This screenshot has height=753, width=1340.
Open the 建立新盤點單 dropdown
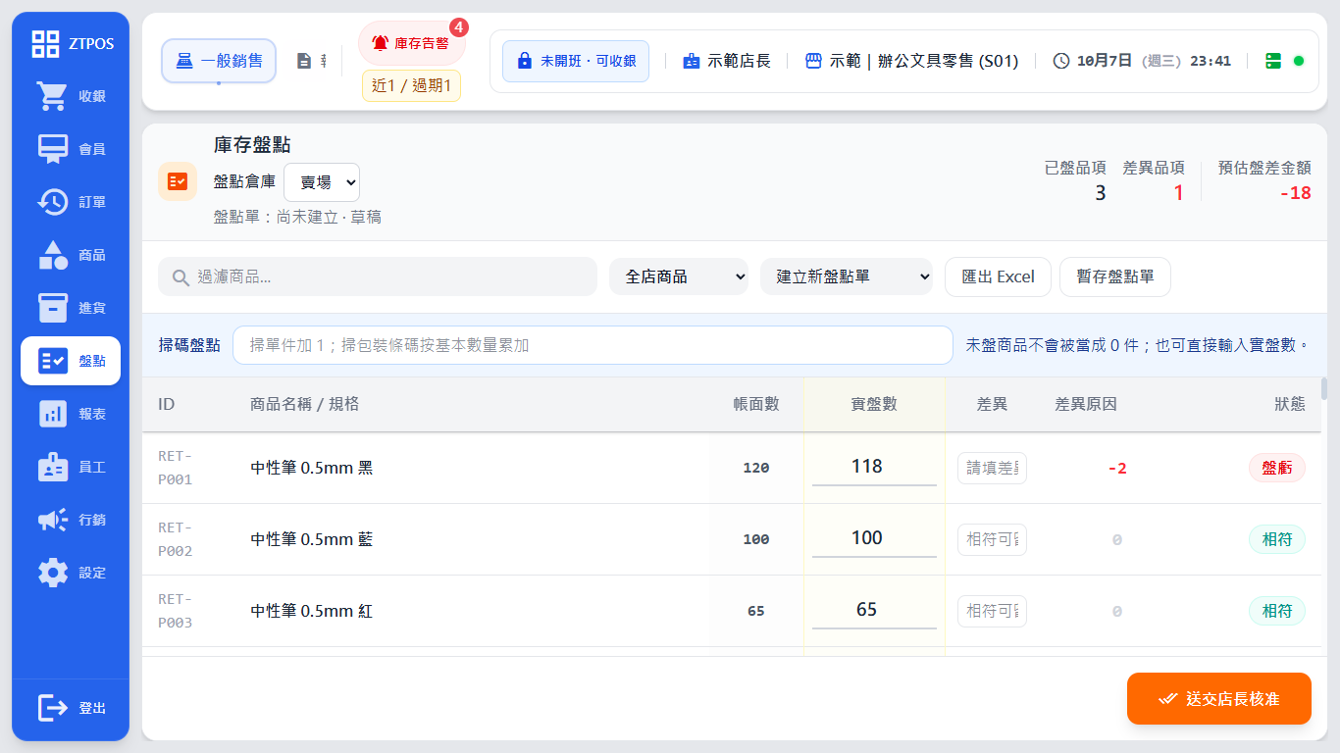pos(847,276)
